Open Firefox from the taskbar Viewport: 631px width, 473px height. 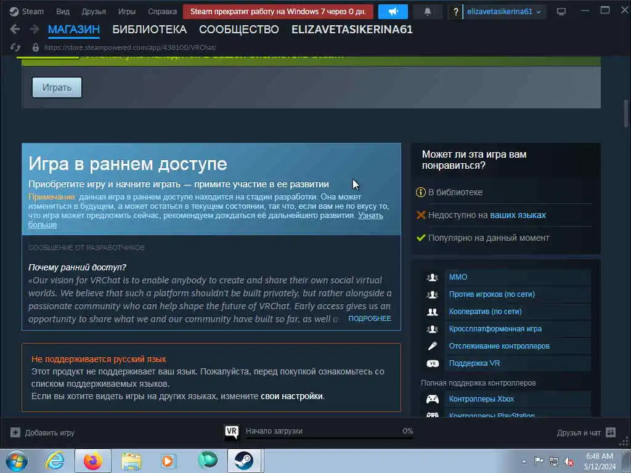93,461
